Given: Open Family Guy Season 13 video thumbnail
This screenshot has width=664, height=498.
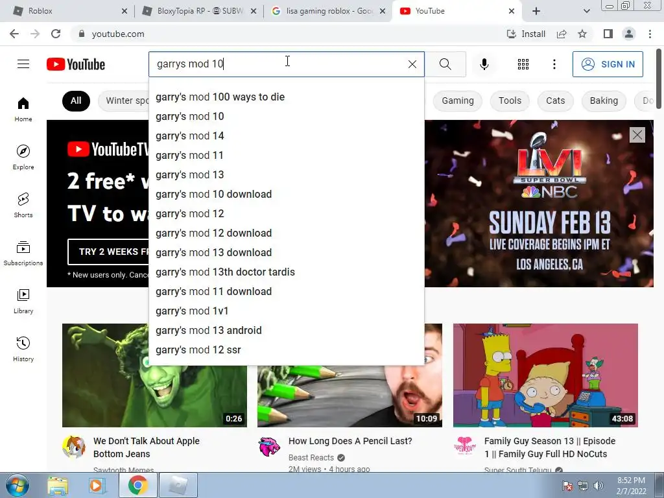Looking at the screenshot, I should tap(545, 375).
